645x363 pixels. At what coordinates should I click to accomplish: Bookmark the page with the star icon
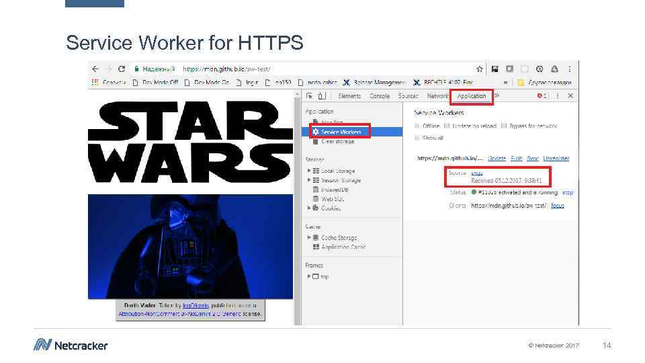(x=479, y=69)
